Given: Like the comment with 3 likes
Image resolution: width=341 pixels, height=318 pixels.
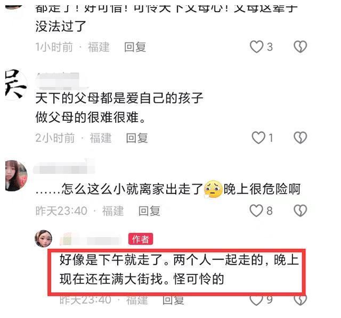Looking at the screenshot, I should coord(257,47).
